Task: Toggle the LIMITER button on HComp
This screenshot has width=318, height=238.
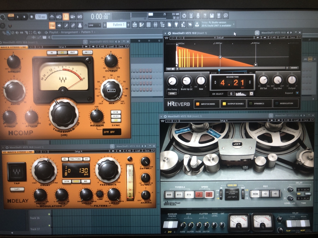Action: 87,52
